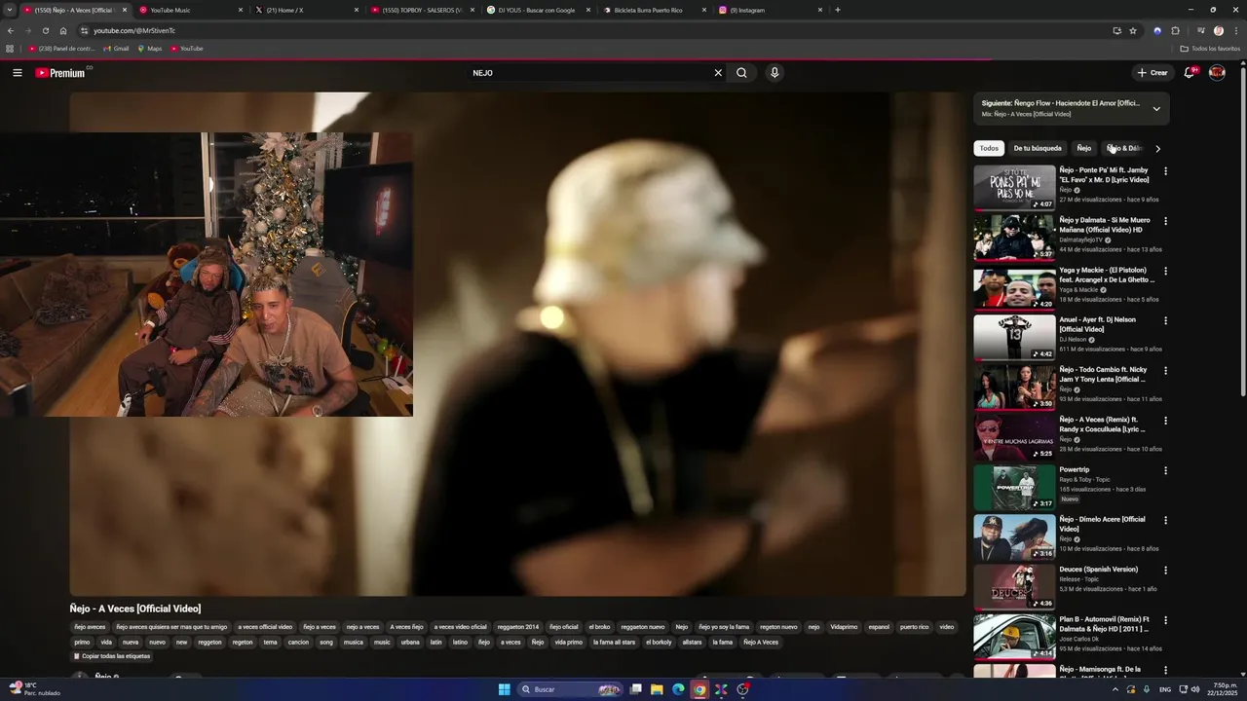Open Deuces (Spanish Version) title link

[1098, 569]
